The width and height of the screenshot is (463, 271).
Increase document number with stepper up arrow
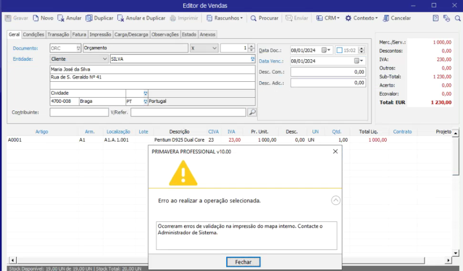pyautogui.click(x=252, y=46)
